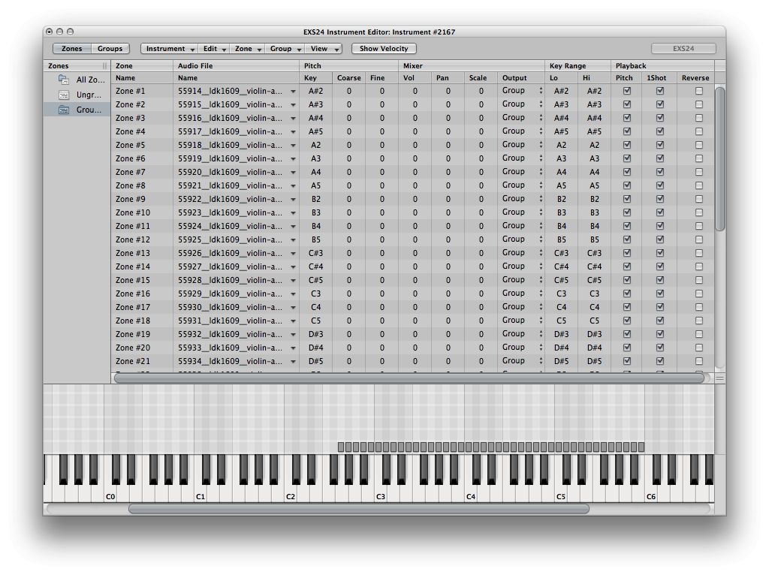Switch to the Groups view tab
This screenshot has width=769, height=575.
(x=110, y=49)
